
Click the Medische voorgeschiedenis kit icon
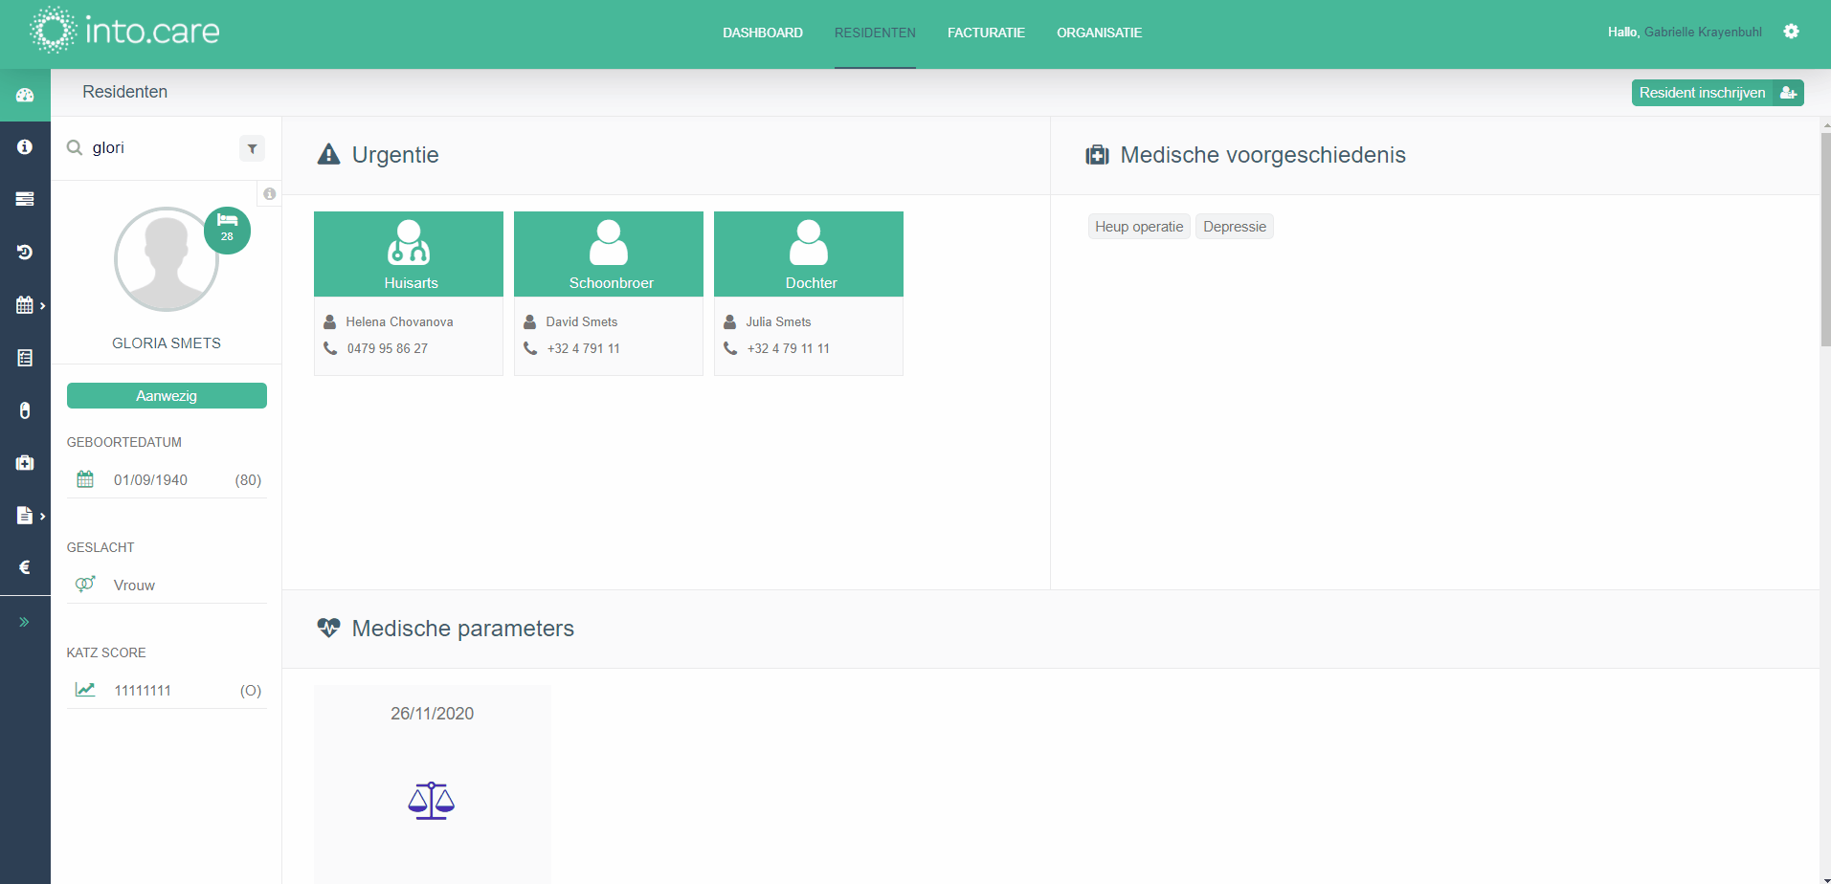[1097, 155]
